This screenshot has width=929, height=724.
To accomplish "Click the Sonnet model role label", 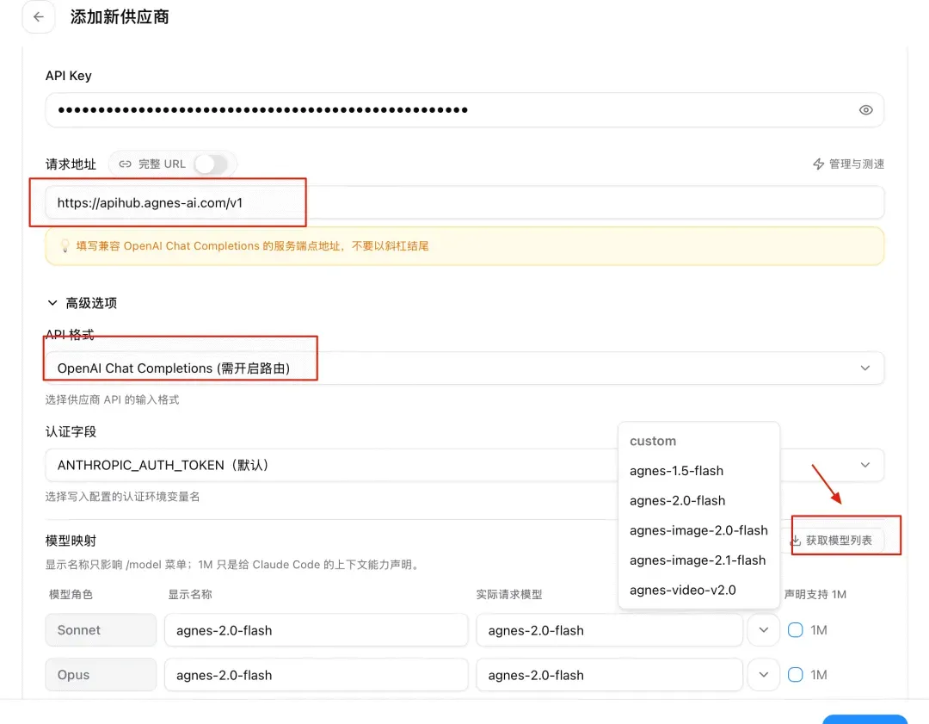I will click(101, 630).
